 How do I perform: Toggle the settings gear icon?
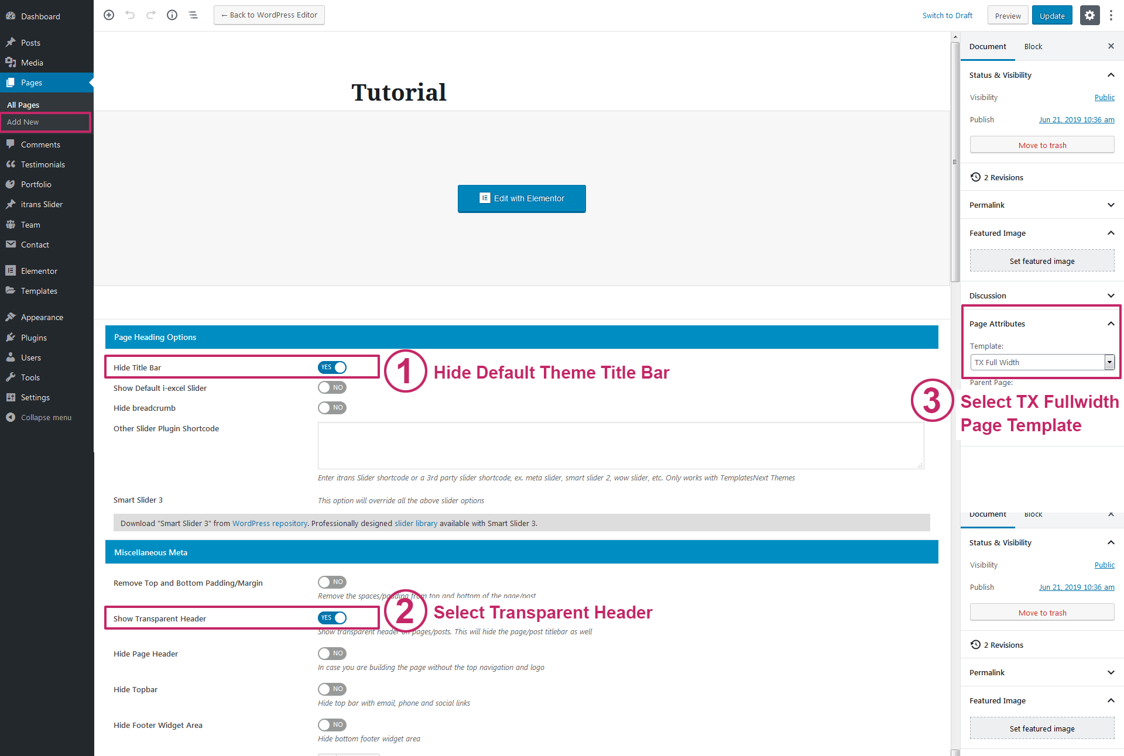1089,16
